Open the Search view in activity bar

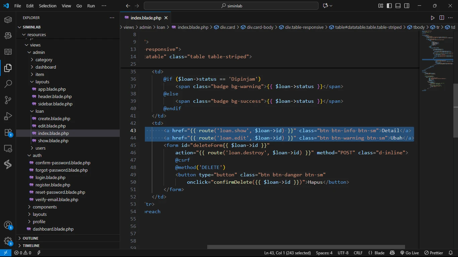(x=8, y=84)
